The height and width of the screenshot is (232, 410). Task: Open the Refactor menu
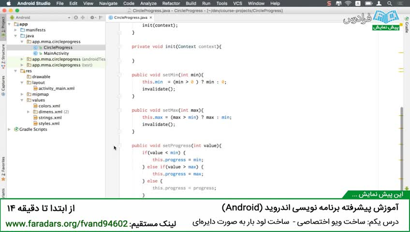[171, 3]
